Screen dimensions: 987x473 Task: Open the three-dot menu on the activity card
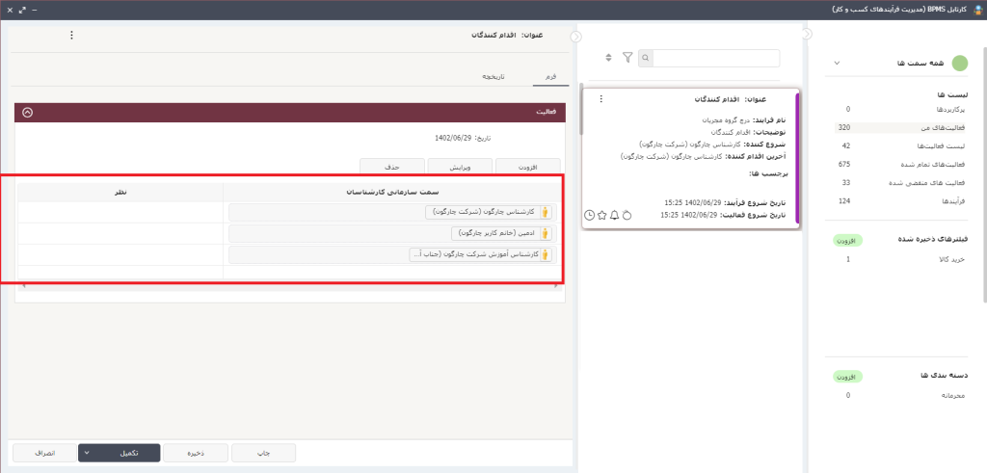point(600,99)
